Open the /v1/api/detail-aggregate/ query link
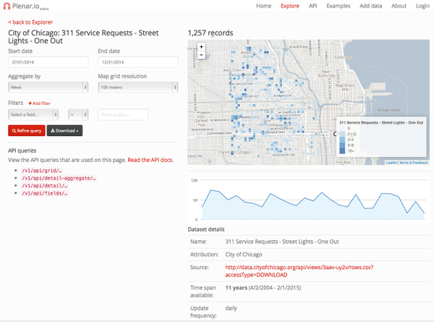The width and height of the screenshot is (434, 322). 59,178
